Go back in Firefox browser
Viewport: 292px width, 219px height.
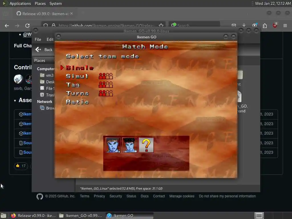[x=7, y=26]
